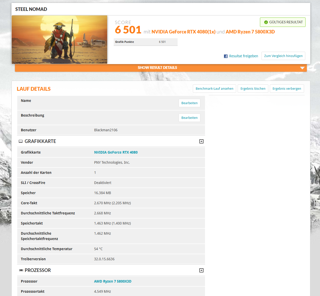This screenshot has width=320, height=296.
Task: Click Gültiges Resultat button
Action: (283, 22)
